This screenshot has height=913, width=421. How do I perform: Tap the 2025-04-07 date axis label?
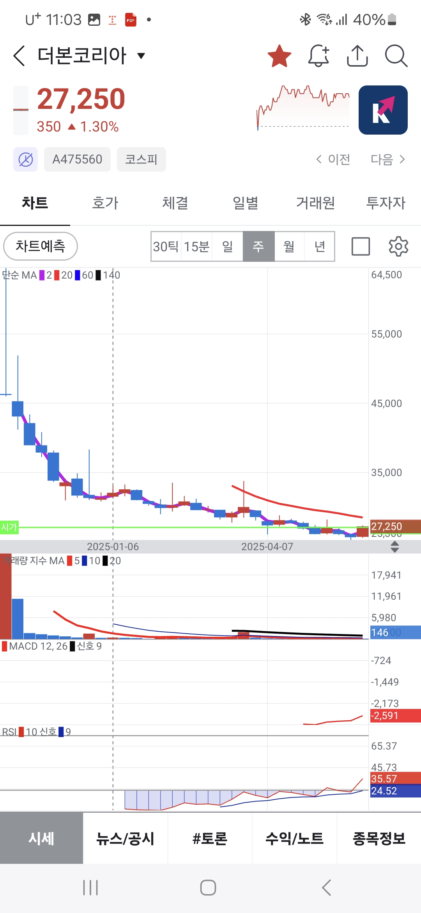click(267, 547)
